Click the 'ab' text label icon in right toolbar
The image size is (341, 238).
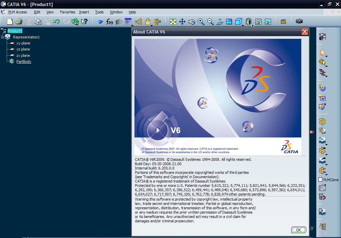[322, 98]
